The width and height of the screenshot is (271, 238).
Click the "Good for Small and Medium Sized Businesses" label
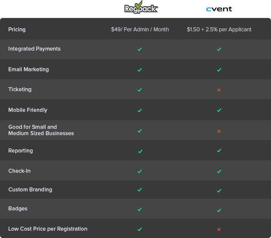coord(41,130)
